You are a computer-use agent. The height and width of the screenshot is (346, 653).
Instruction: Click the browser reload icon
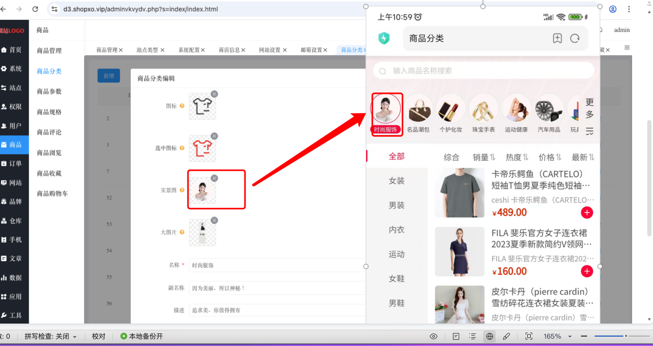[36, 9]
